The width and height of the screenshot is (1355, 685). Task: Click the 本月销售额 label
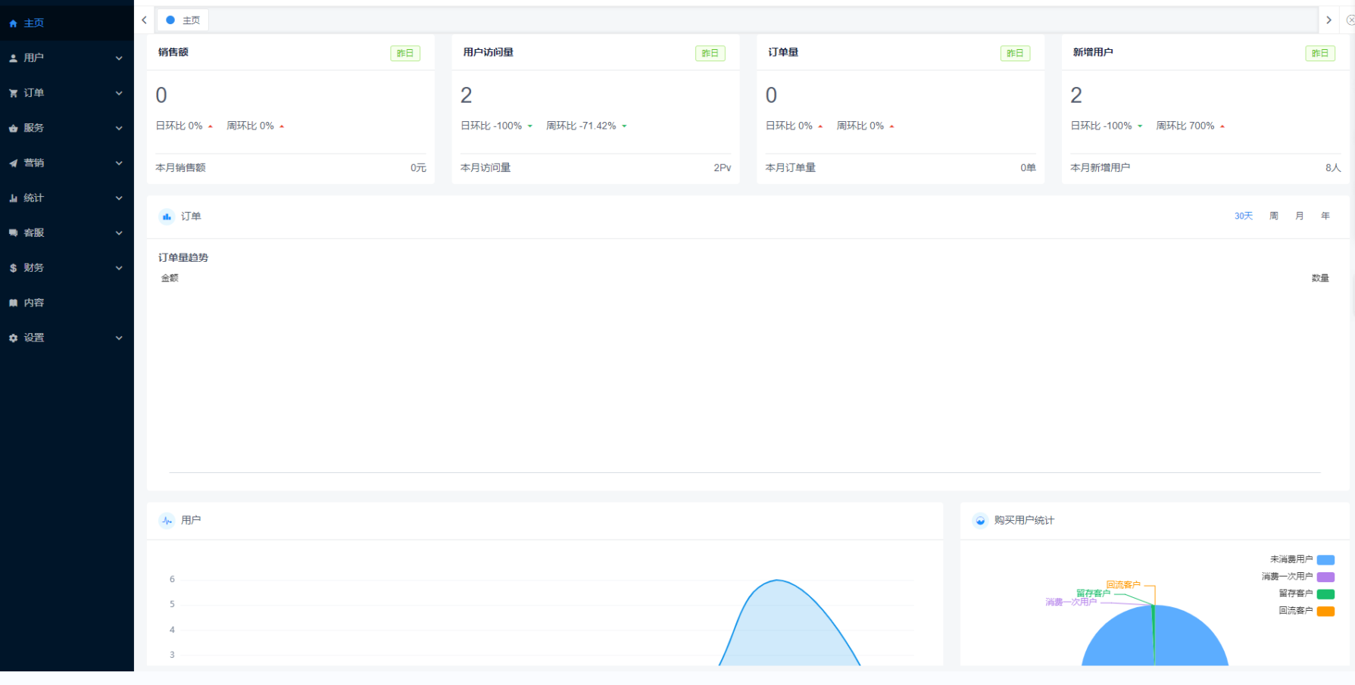pyautogui.click(x=180, y=168)
